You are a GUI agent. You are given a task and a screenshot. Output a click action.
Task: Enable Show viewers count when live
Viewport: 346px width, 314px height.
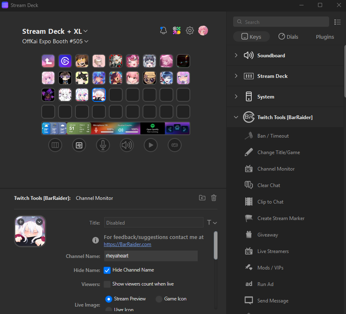click(x=107, y=284)
